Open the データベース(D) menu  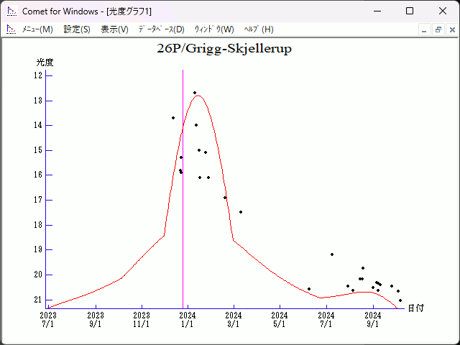[x=161, y=29]
